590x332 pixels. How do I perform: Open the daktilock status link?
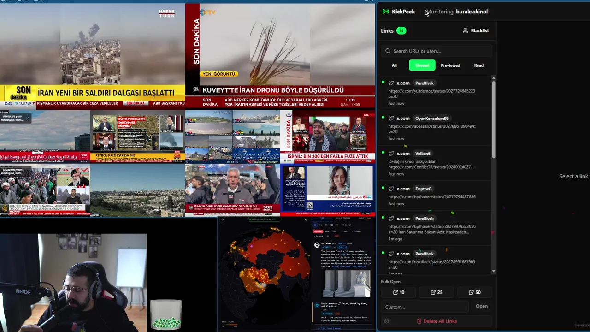(431, 262)
